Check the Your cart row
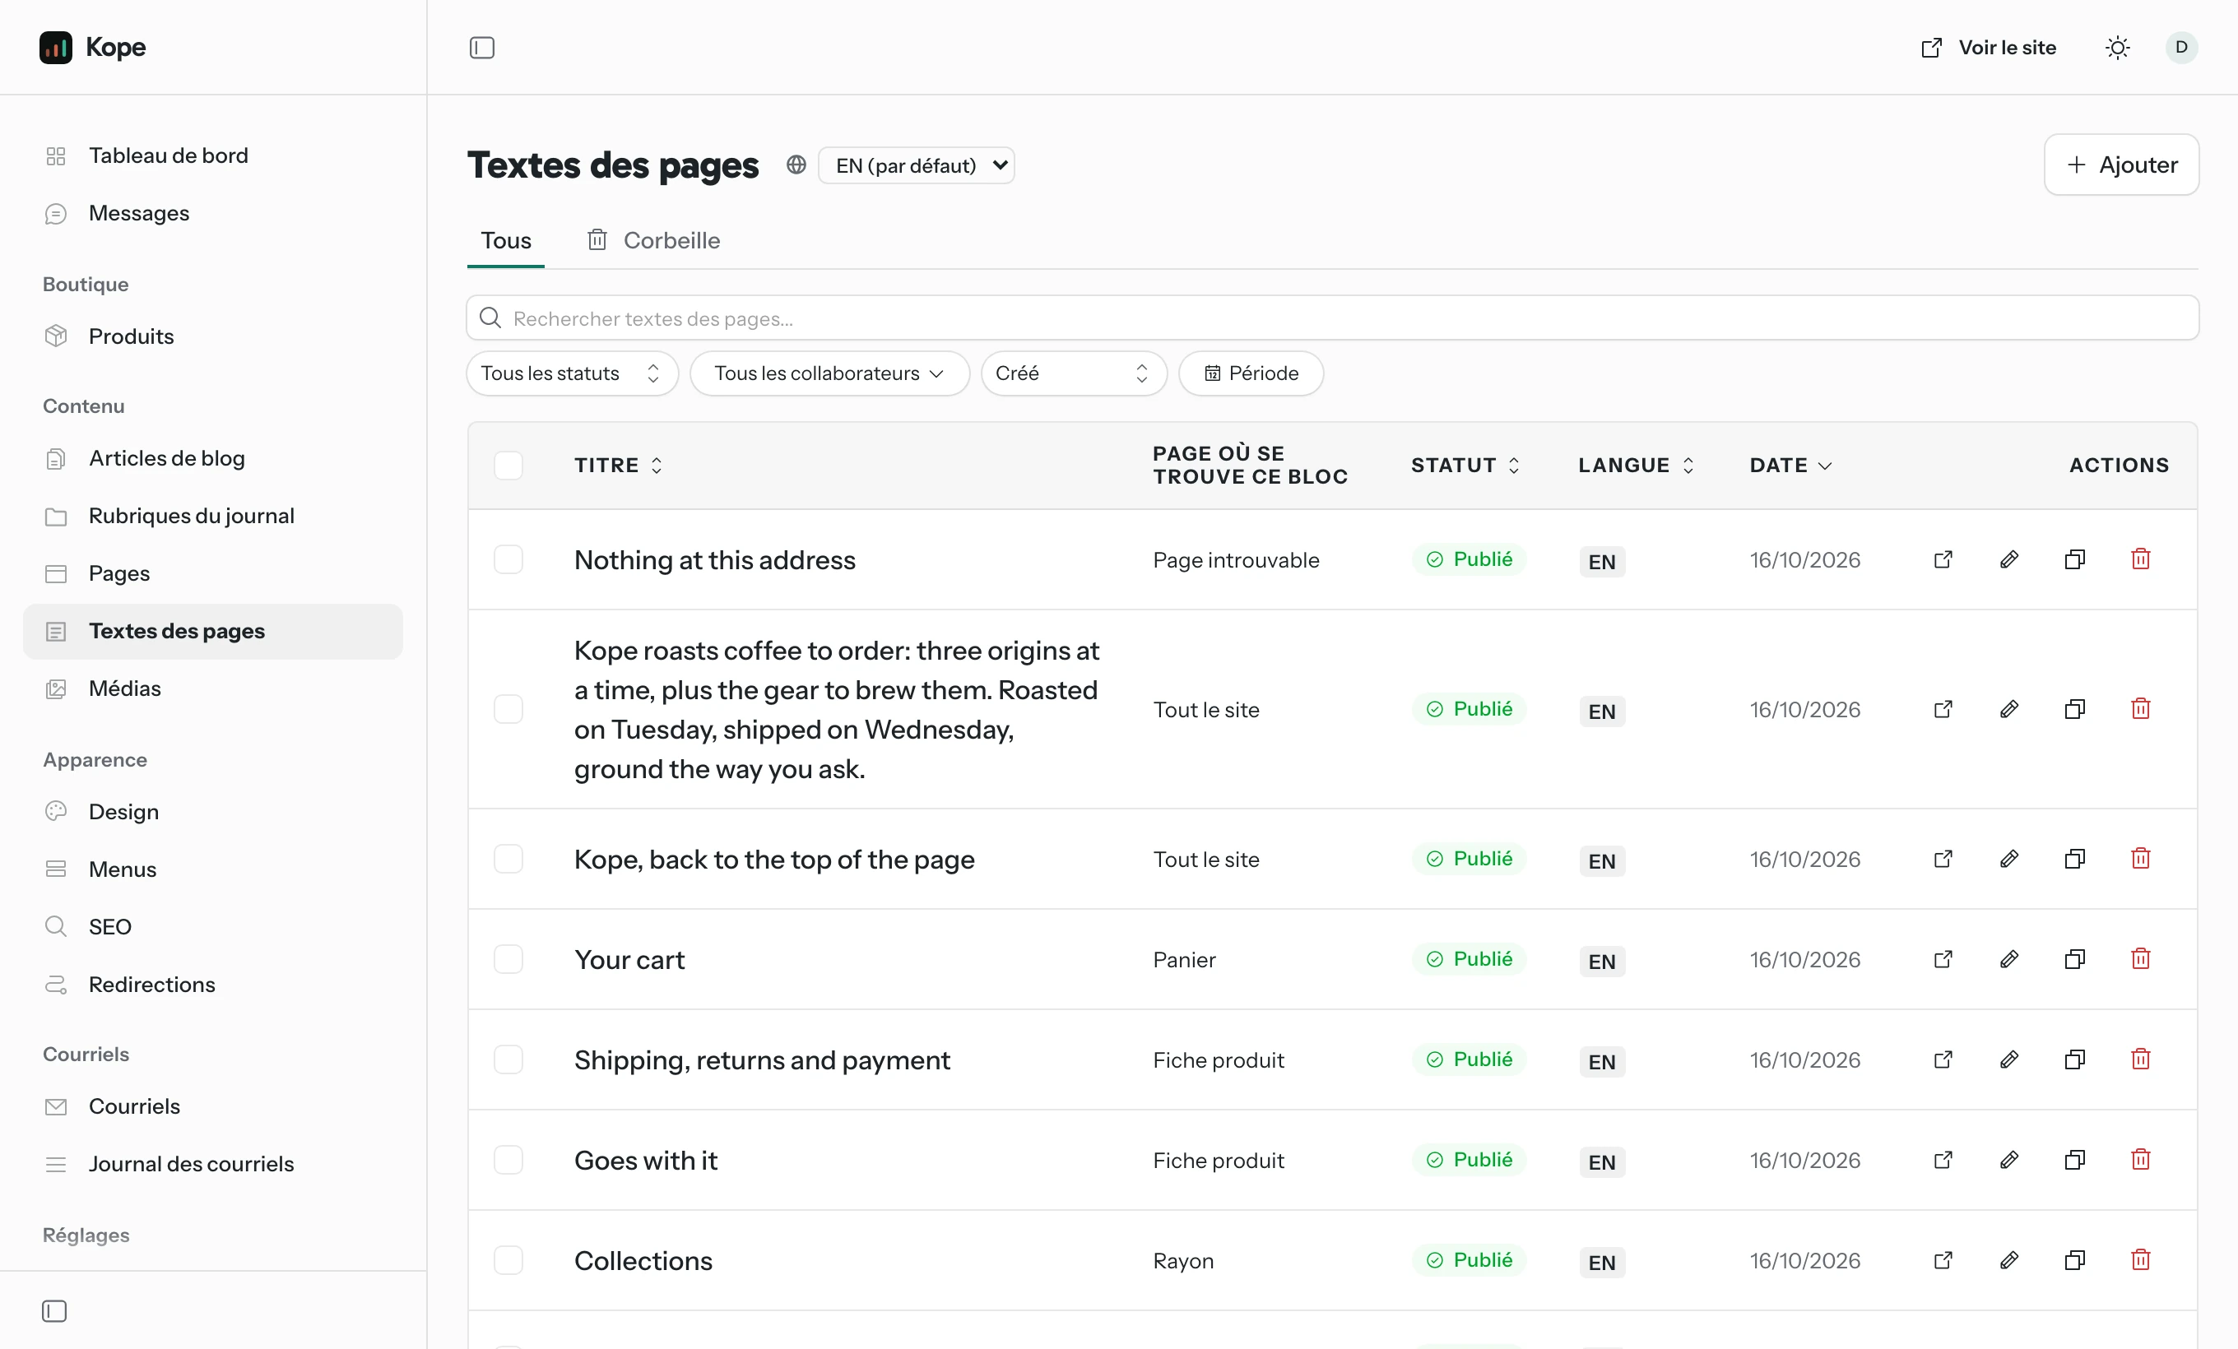 tap(508, 960)
